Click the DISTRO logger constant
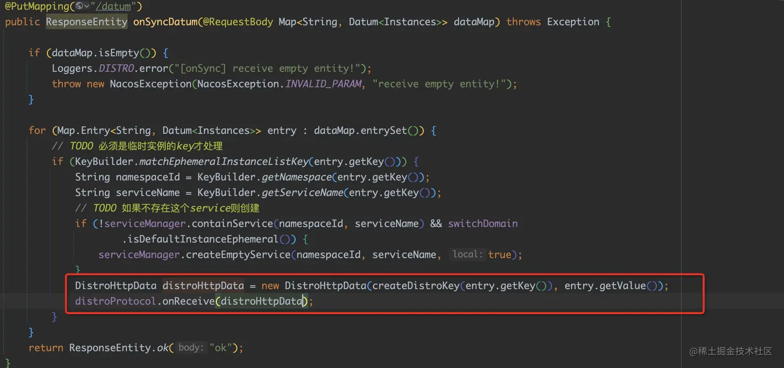Screen dimensions: 784x368 pyautogui.click(x=116, y=68)
